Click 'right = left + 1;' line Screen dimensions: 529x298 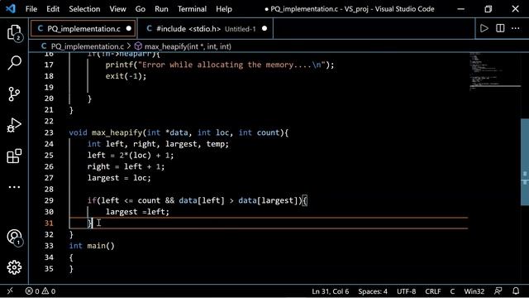(x=126, y=166)
